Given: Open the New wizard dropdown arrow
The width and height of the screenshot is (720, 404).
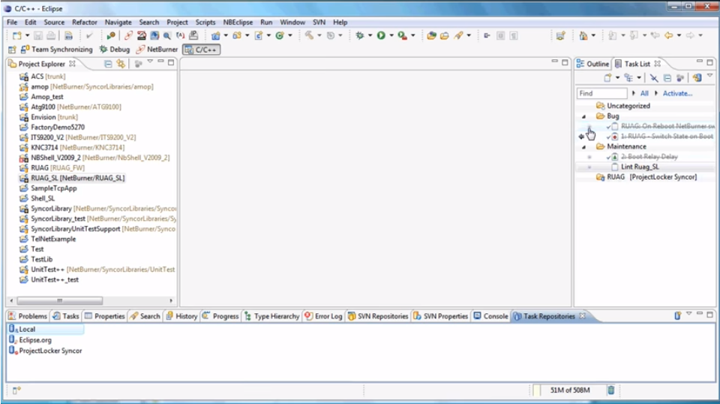Looking at the screenshot, I should click(x=27, y=36).
